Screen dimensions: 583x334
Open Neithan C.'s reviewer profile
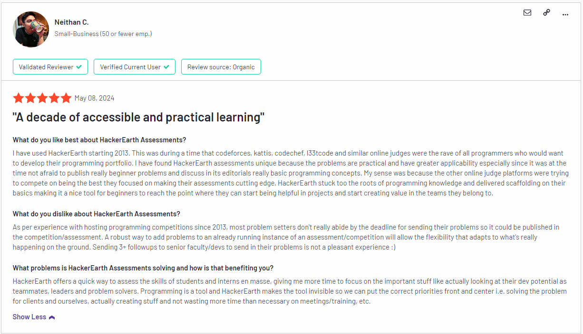click(x=72, y=22)
